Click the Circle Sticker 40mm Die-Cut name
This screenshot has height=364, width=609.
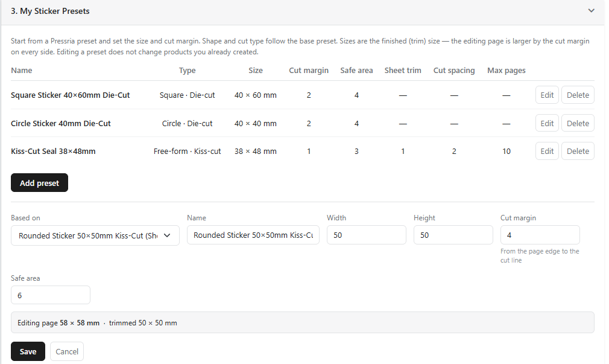pyautogui.click(x=60, y=123)
